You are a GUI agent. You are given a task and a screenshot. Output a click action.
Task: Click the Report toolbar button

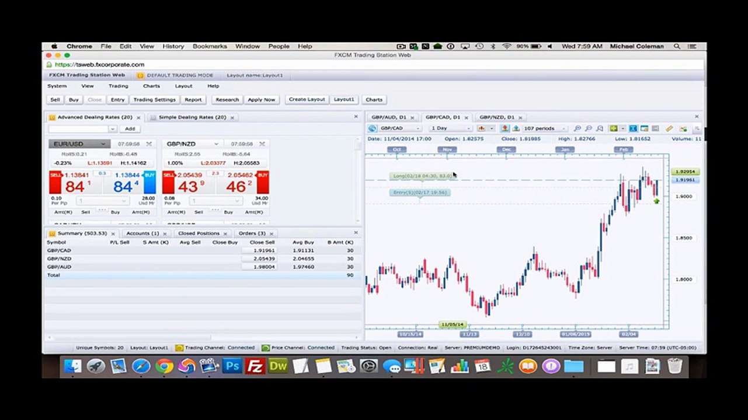(x=193, y=100)
